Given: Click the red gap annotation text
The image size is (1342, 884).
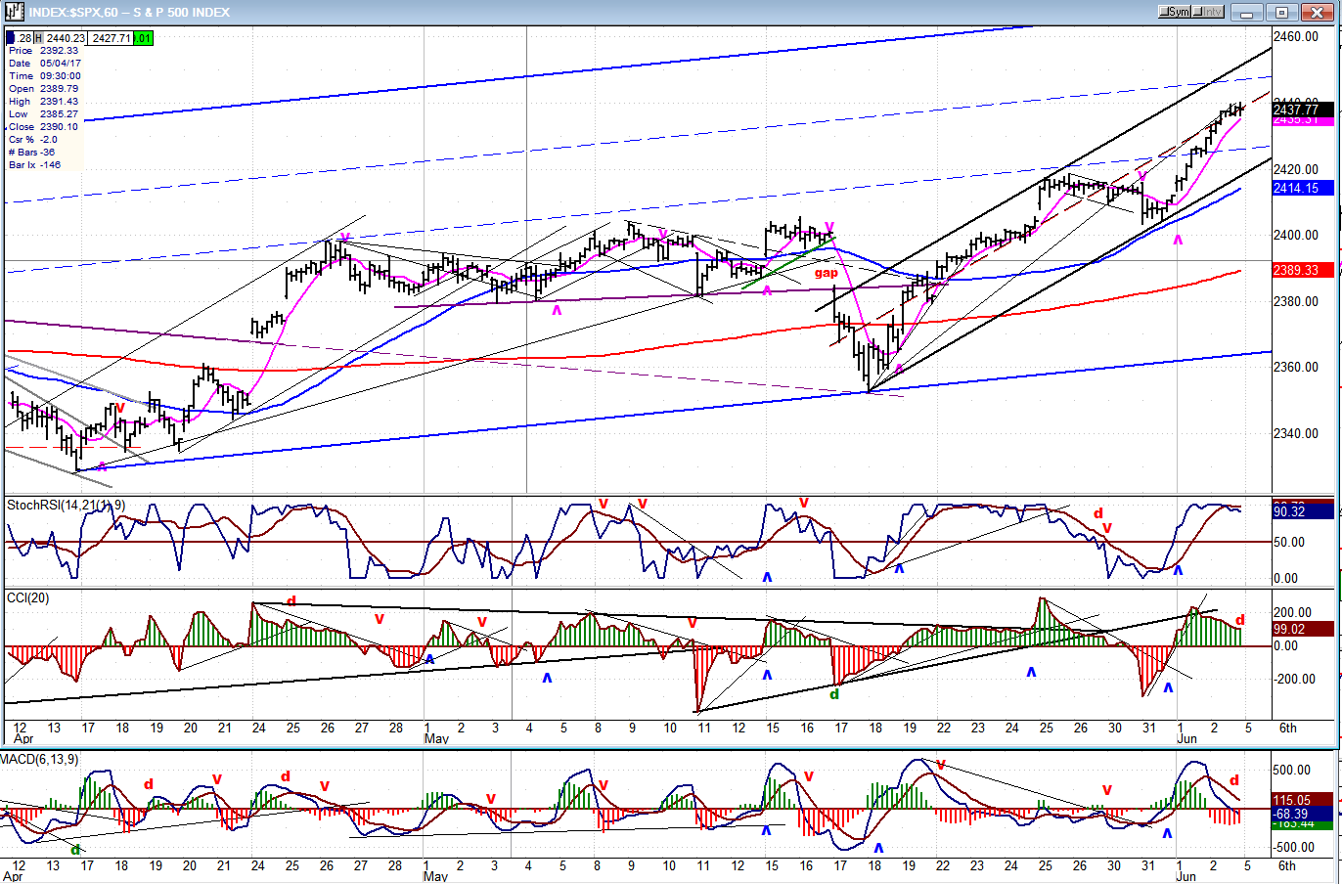Looking at the screenshot, I should (x=826, y=274).
